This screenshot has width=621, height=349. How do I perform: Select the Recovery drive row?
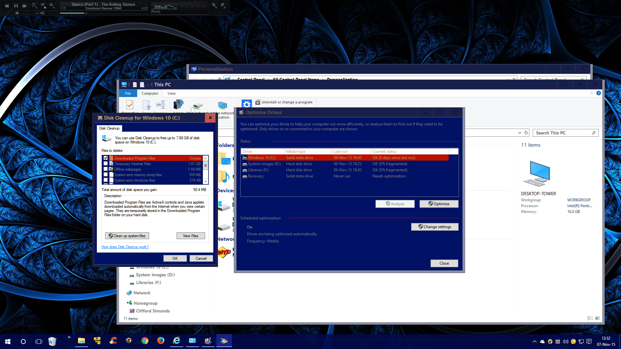coord(344,176)
